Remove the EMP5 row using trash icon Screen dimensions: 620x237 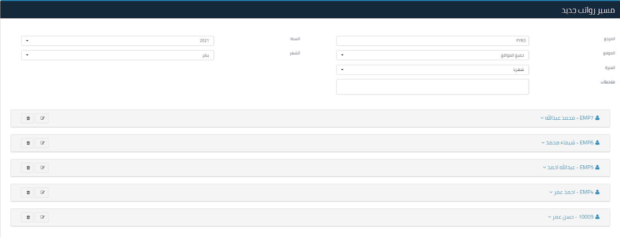28,168
